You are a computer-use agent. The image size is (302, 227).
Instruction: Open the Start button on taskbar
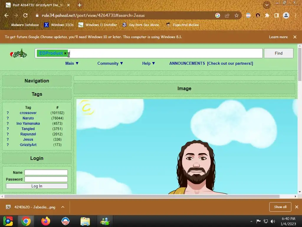8,221
